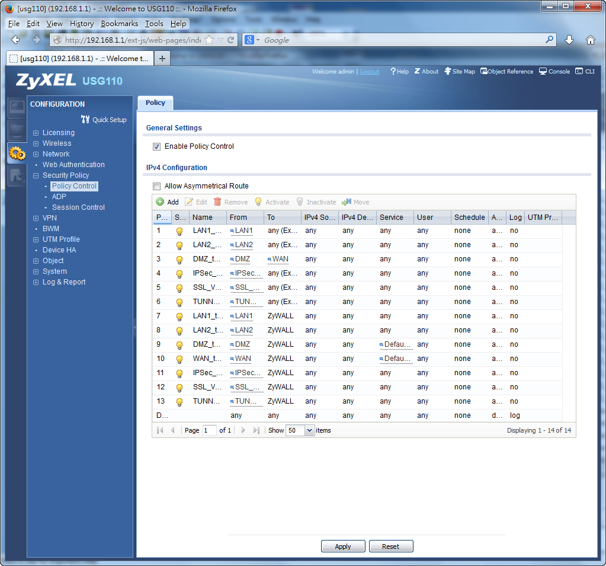Disable the Enable Policy Control checkbox
Viewport: 606px width, 566px height.
tap(157, 146)
